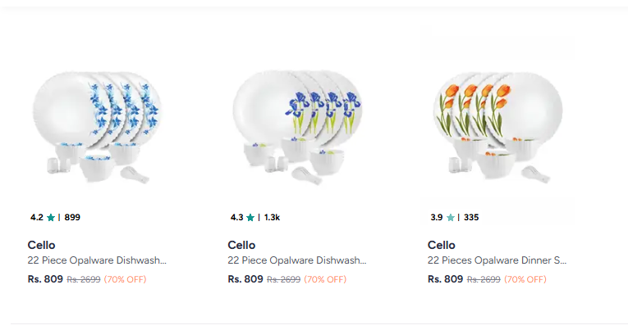
Task: Click the star icon beside the 4.3 rating
Action: [250, 218]
